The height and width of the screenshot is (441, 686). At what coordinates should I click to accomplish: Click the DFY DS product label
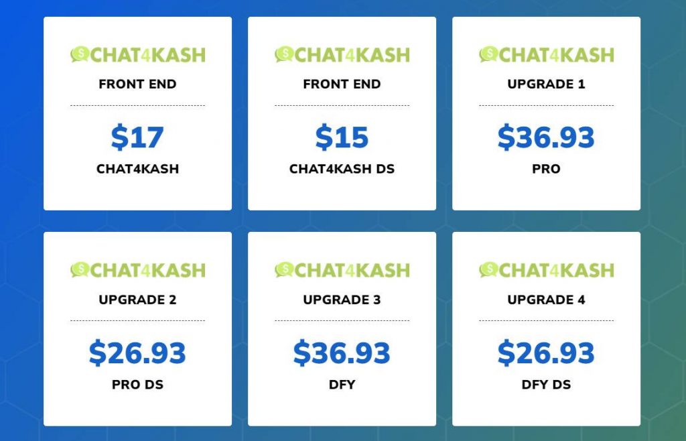coord(547,385)
